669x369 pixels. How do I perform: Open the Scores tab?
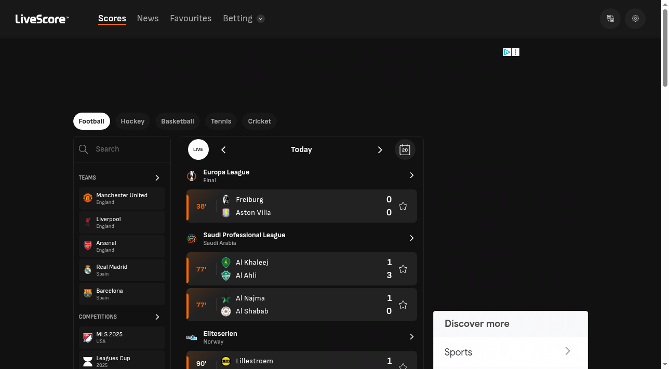[112, 19]
